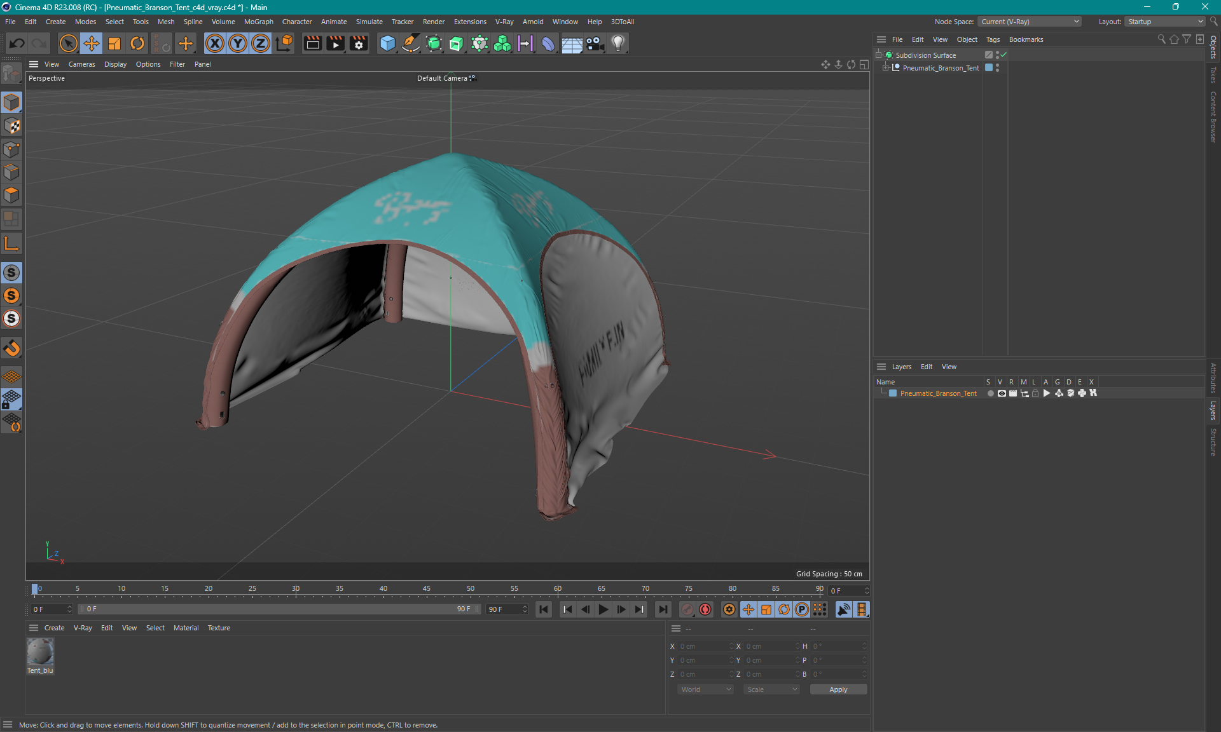
Task: Activate the Rotate tool
Action: 137,43
